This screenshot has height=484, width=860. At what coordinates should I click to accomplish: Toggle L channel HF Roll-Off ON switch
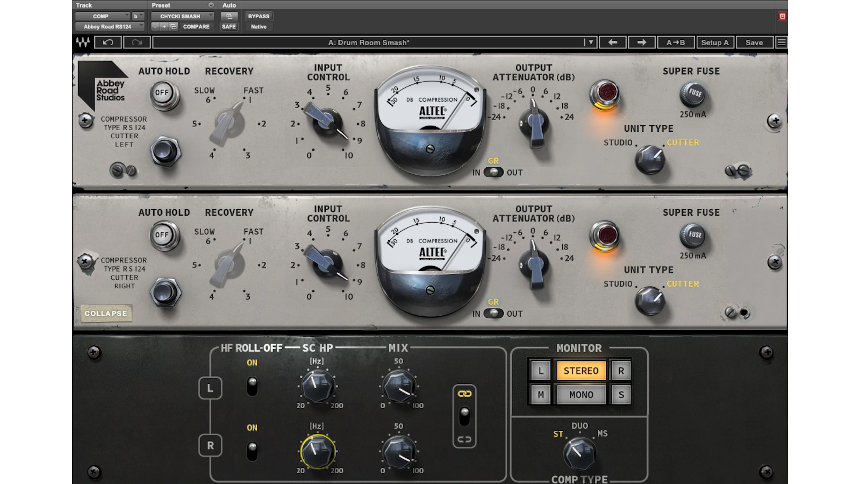pos(252,386)
